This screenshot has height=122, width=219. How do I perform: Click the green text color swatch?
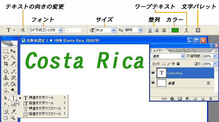(x=175, y=30)
